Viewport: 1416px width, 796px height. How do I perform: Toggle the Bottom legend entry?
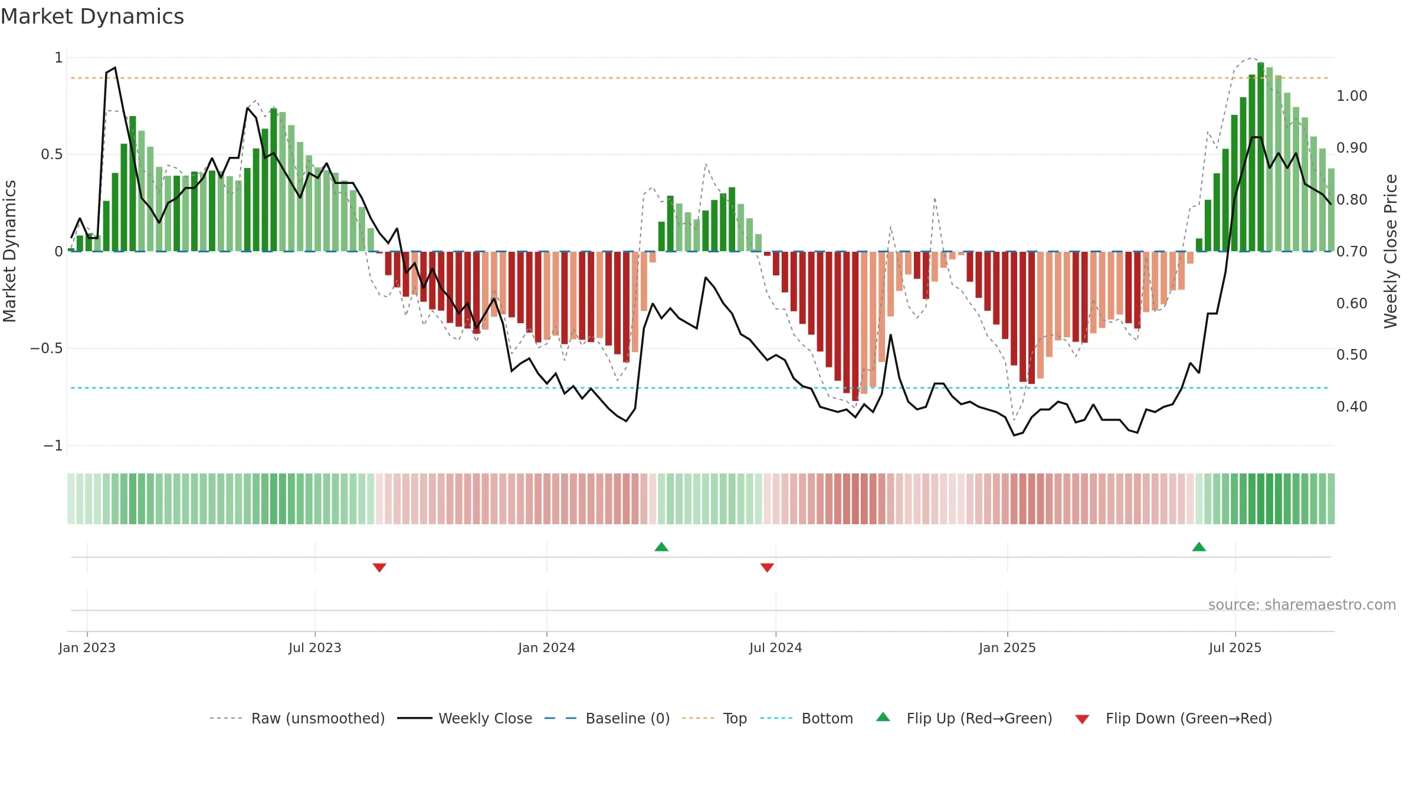tap(807, 718)
